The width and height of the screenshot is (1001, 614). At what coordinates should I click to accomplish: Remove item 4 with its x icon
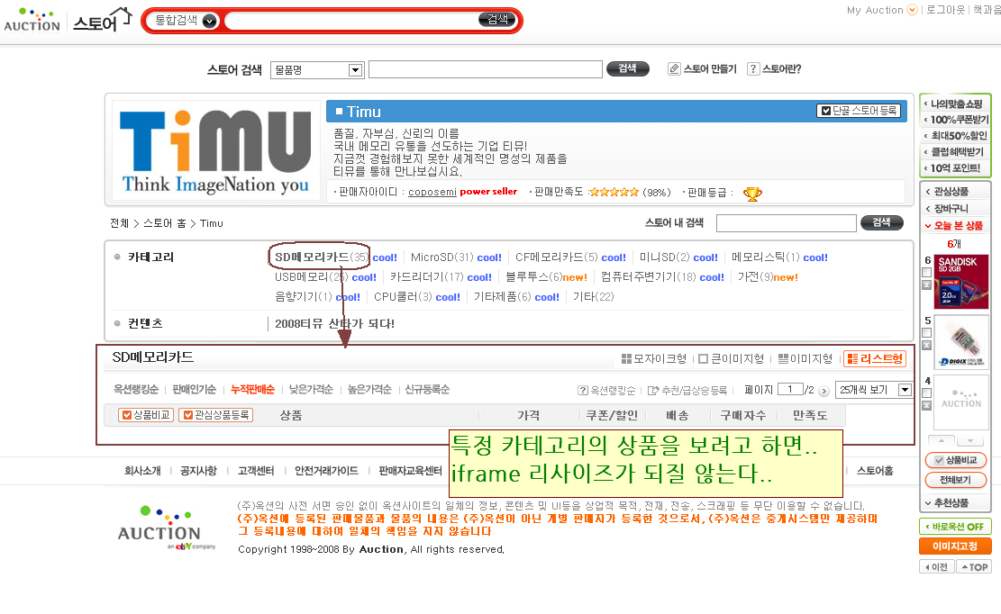pyautogui.click(x=927, y=405)
